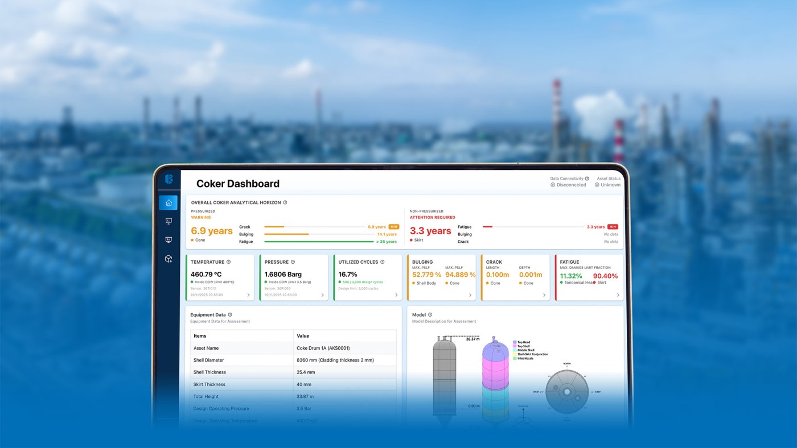Click the app logo above the sidebar
Image resolution: width=797 pixels, height=448 pixels.
[169, 179]
